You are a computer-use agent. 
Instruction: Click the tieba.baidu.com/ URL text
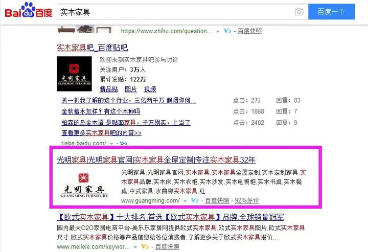tap(84, 143)
